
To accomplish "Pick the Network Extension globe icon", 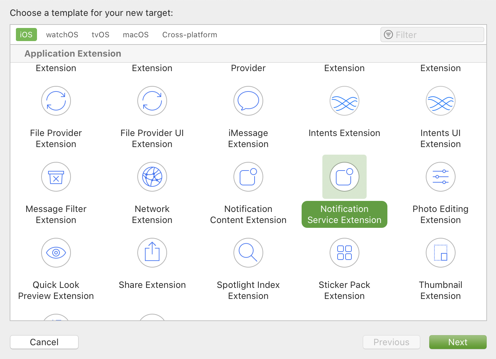I will (x=152, y=177).
